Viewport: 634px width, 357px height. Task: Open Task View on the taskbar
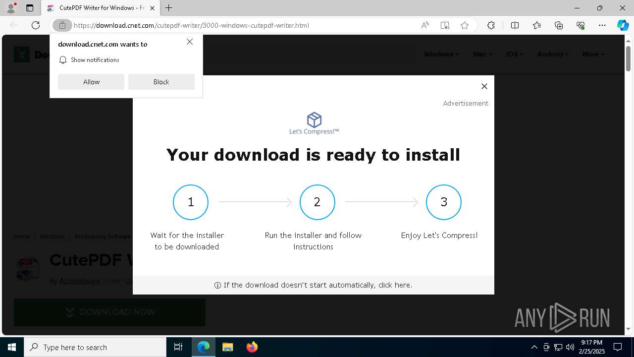click(x=178, y=347)
